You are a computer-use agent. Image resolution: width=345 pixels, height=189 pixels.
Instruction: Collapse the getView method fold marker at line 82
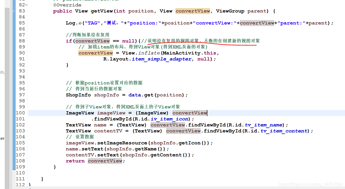[26, 5]
